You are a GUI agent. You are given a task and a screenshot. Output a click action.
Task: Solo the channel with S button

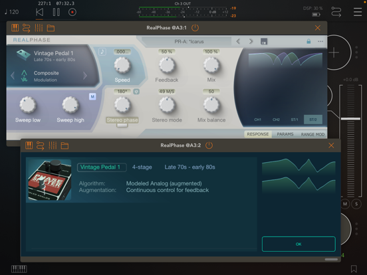pos(356,204)
